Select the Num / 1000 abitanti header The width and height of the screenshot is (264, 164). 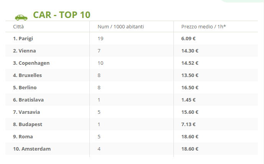coord(121,26)
